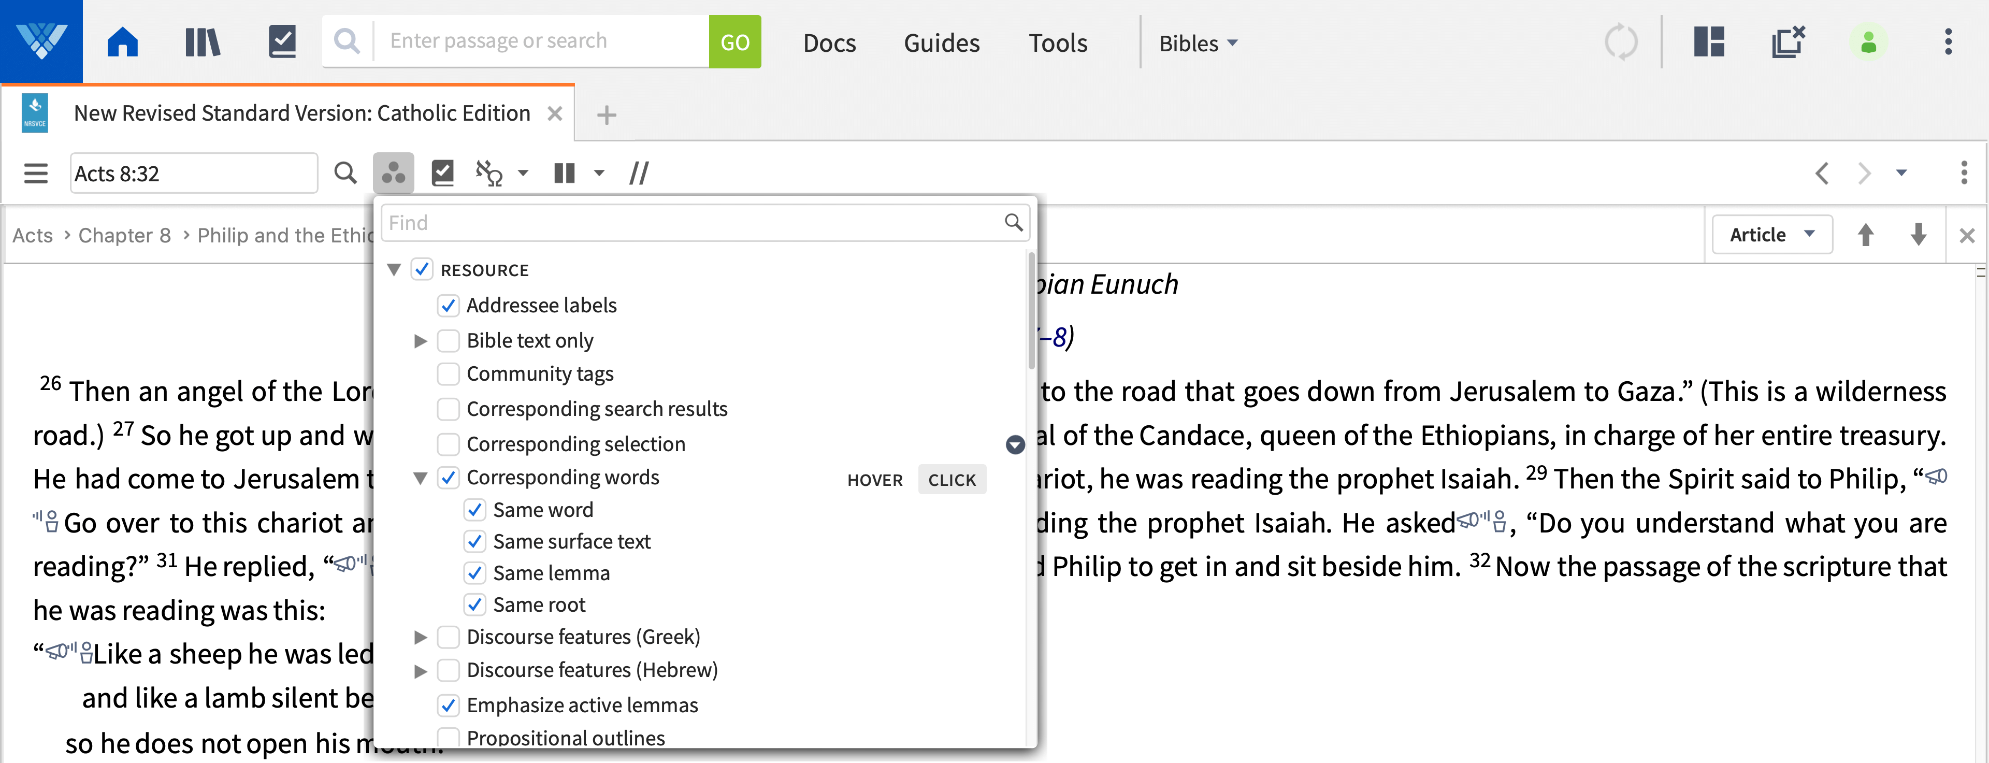Click the inline search magnifier icon

(x=345, y=173)
